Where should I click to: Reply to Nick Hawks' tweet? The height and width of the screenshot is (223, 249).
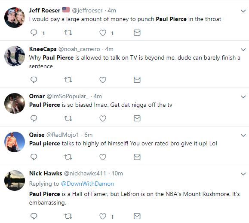tap(34, 216)
